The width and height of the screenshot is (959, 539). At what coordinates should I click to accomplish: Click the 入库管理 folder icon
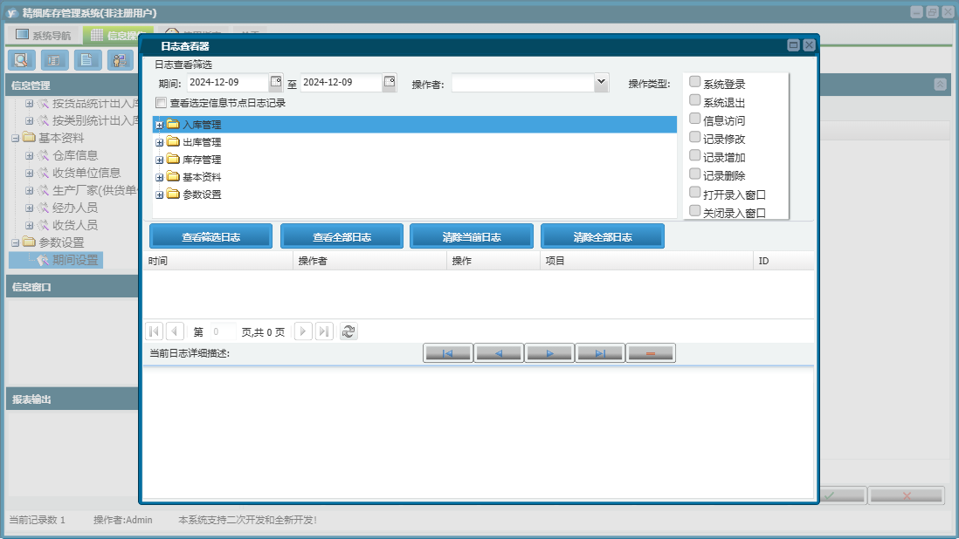click(x=173, y=125)
